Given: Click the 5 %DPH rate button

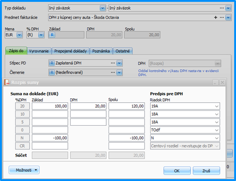Looking at the screenshot, I should pyautogui.click(x=22, y=122).
